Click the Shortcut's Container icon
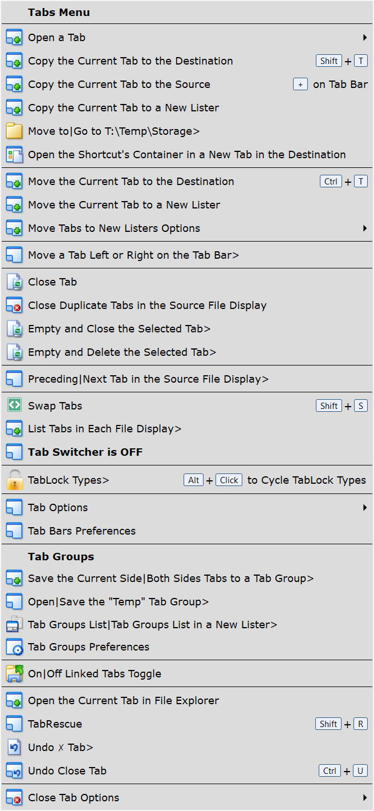Viewport: 374px width, 811px height. [14, 155]
